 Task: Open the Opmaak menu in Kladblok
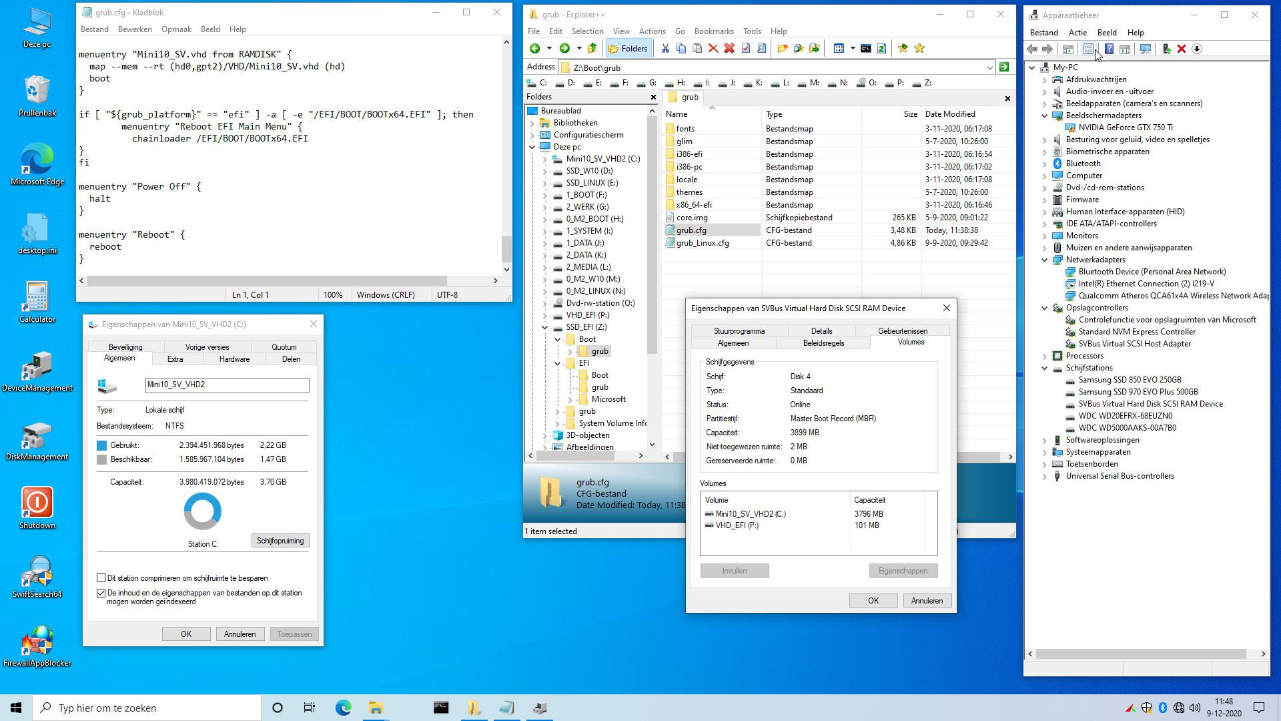click(x=176, y=29)
